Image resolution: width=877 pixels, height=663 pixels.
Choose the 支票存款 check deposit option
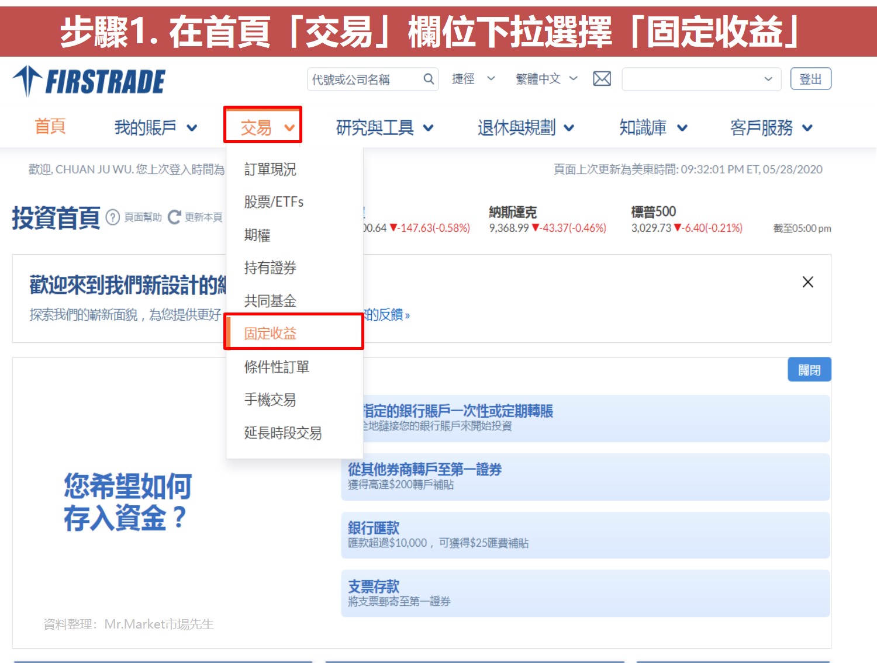(585, 593)
